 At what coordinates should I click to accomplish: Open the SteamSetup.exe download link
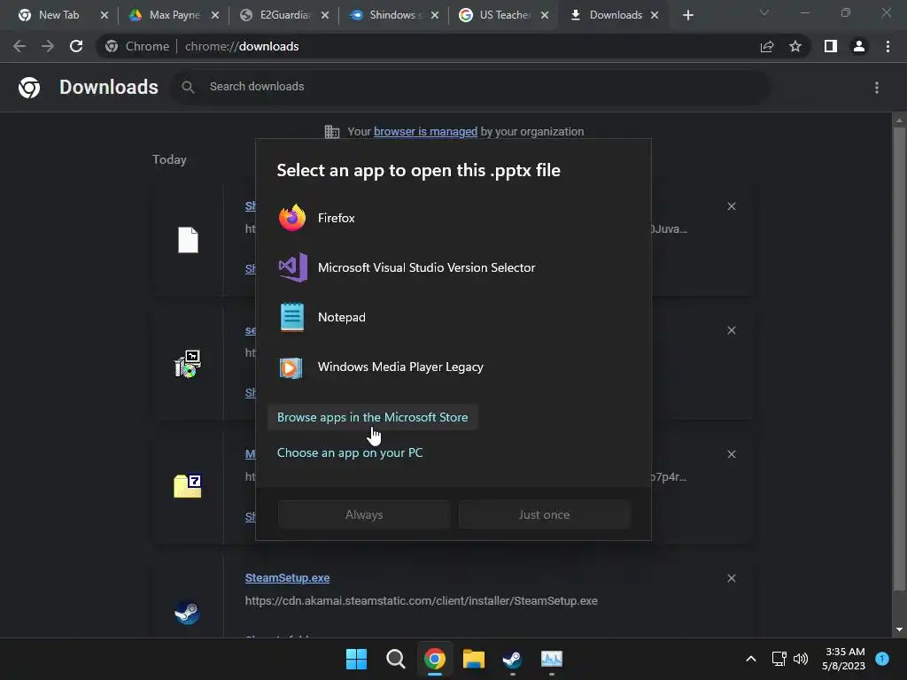pyautogui.click(x=287, y=577)
